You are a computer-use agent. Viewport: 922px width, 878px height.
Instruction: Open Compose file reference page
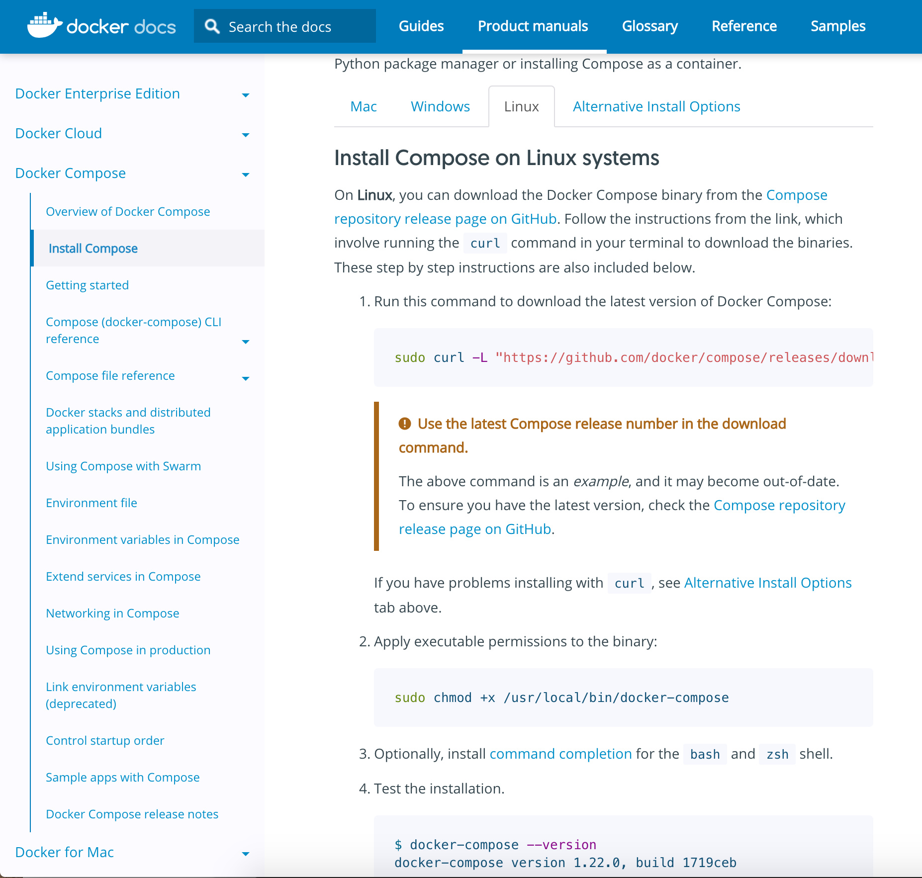coord(110,375)
